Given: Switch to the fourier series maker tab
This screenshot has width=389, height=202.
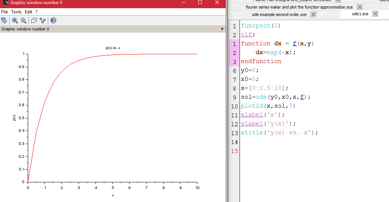Looking at the screenshot, I should click(299, 7).
